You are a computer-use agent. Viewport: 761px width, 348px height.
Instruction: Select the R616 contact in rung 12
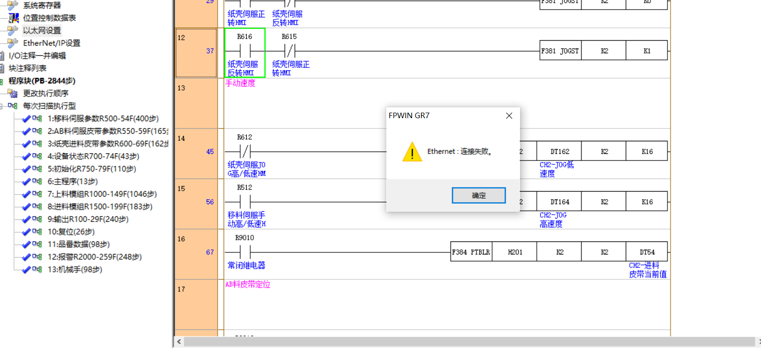245,51
